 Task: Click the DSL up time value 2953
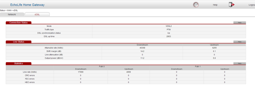click(x=169, y=36)
